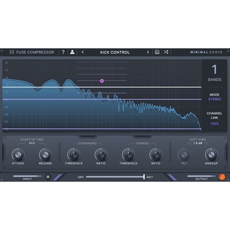
Task: Click the Upward THRESHOLD knob
Action: [x=128, y=155]
